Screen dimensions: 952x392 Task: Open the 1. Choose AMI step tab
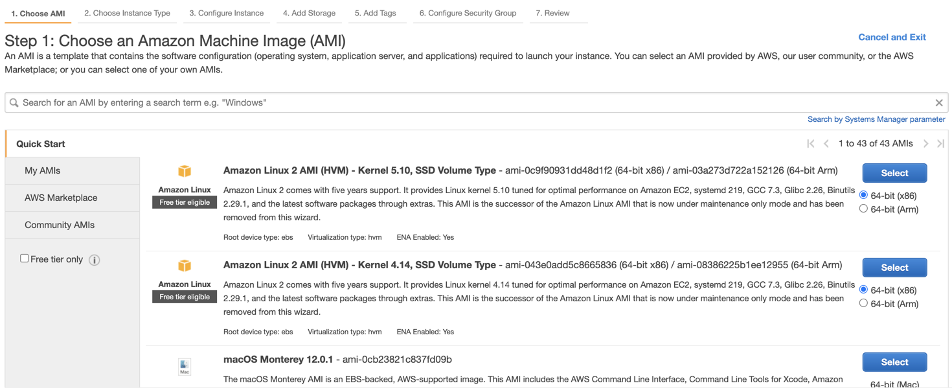point(38,14)
